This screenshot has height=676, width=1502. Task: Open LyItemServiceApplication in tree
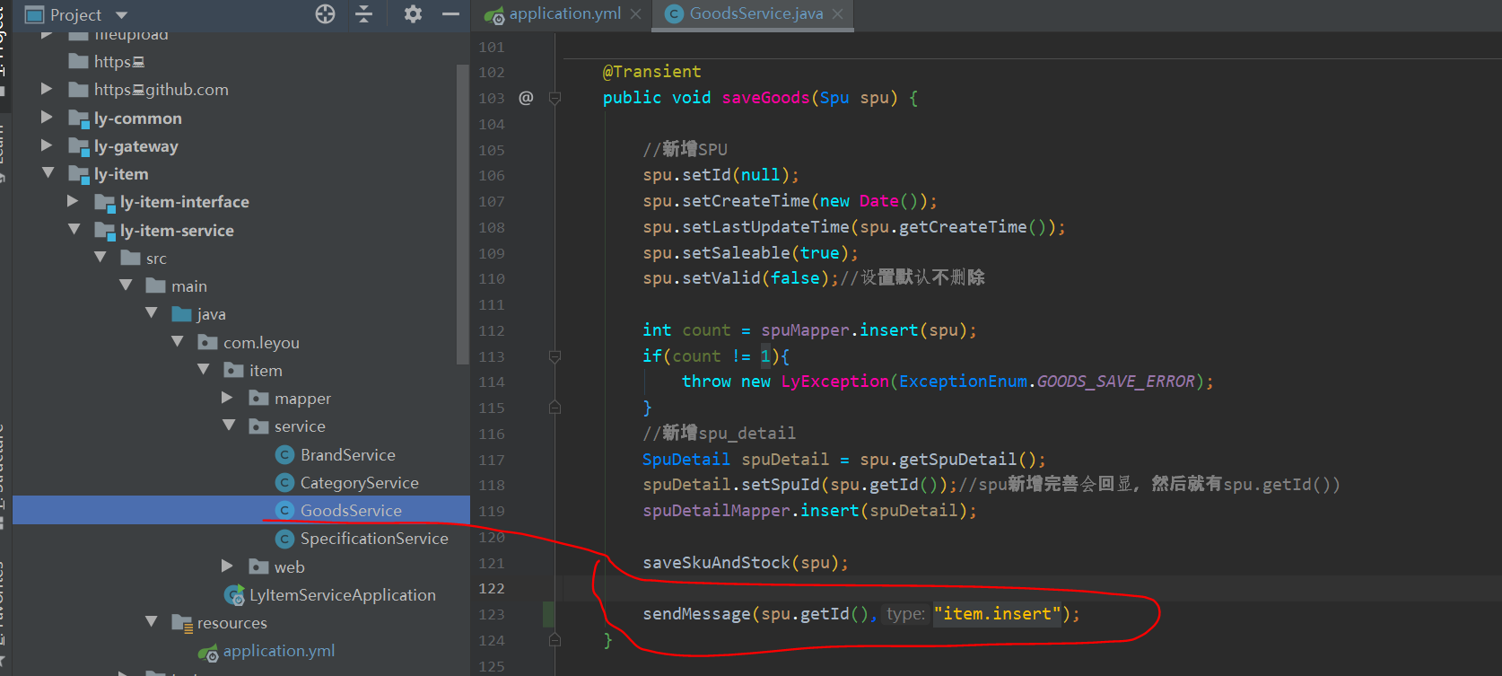[x=343, y=595]
